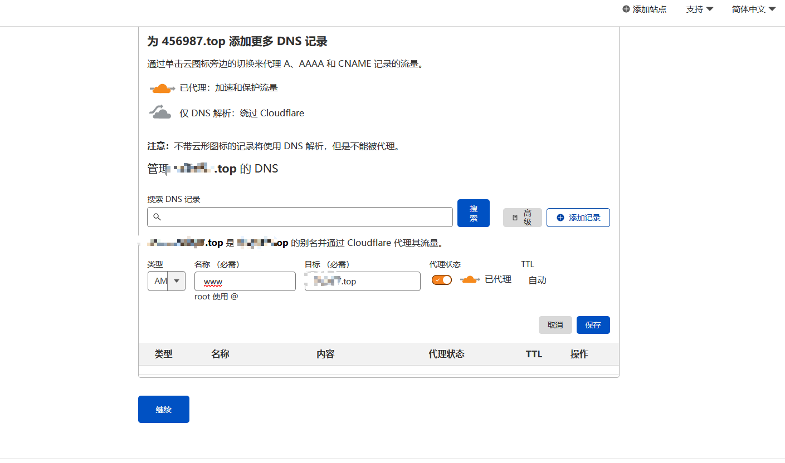Expand the 支持 menu

point(700,9)
